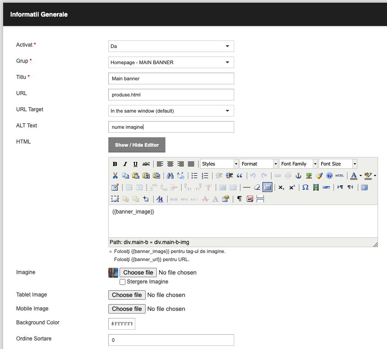The image size is (387, 349).
Task: Remove formatting with the eraser icon
Action: pyautogui.click(x=257, y=188)
